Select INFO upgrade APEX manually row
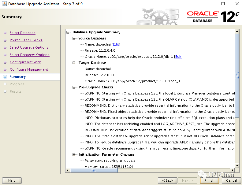 160,142
